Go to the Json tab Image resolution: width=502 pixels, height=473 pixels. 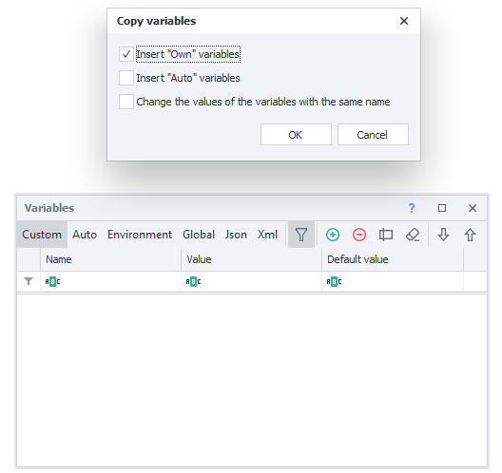(x=236, y=235)
